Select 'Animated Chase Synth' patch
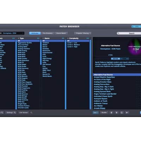The width and height of the screenshot is (141, 141). click(103, 96)
